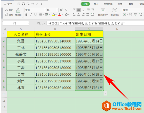Select cell 123456199505180000

point(55,68)
